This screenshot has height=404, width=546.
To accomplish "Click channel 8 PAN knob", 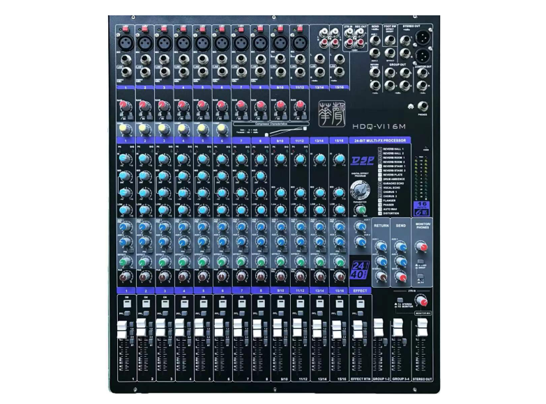I will click(x=259, y=277).
